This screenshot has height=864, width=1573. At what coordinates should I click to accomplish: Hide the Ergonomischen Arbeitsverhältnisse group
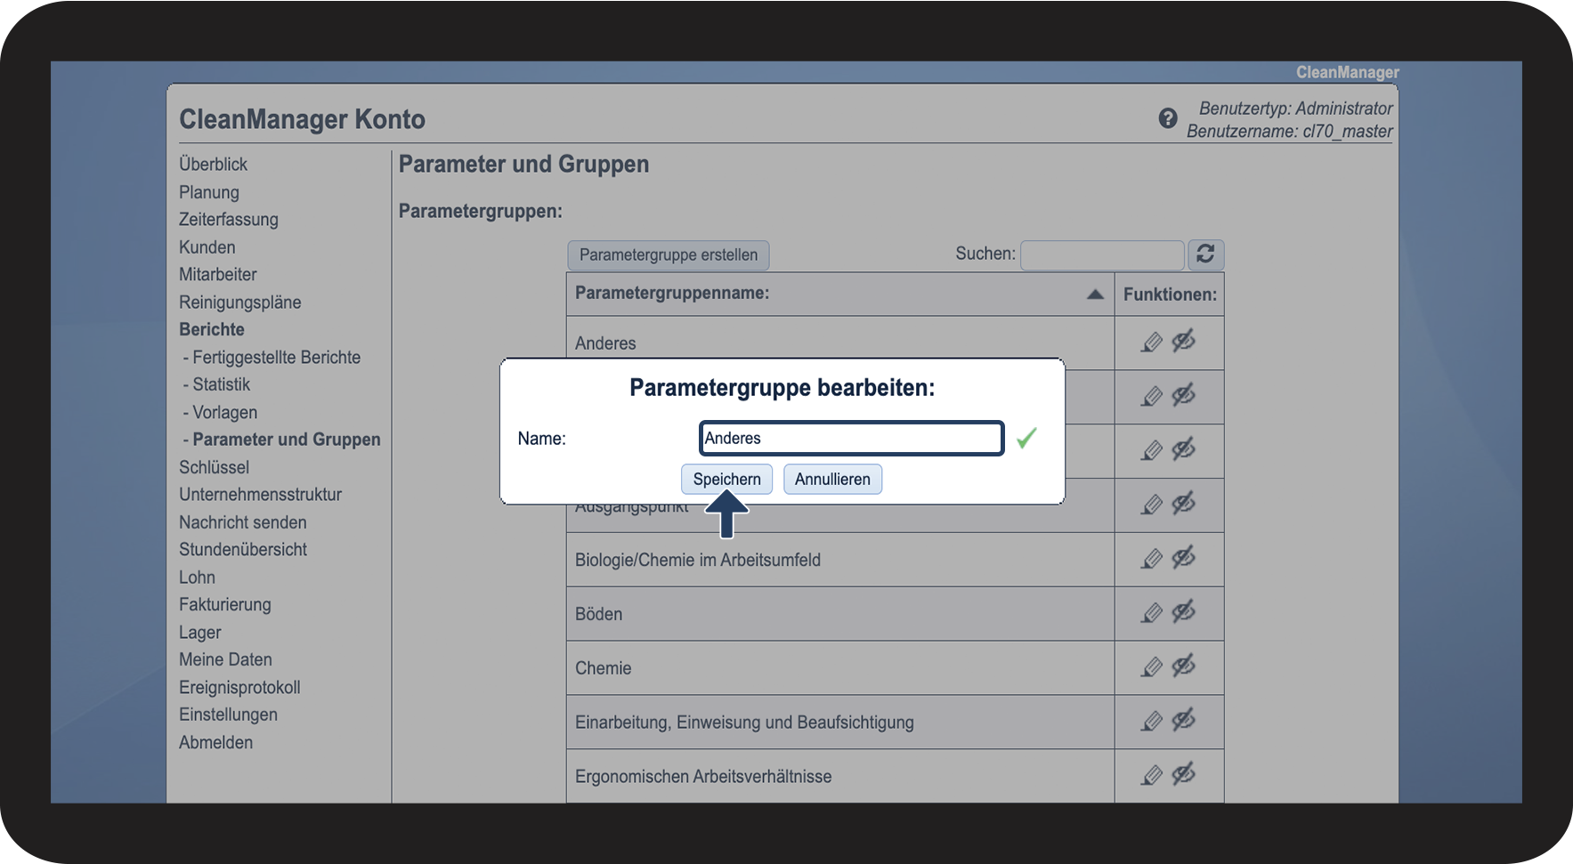click(1183, 775)
